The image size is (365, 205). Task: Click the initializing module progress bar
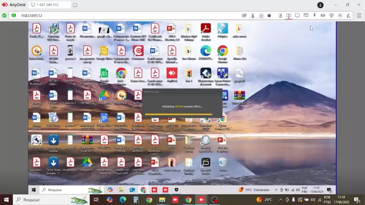click(x=178, y=114)
